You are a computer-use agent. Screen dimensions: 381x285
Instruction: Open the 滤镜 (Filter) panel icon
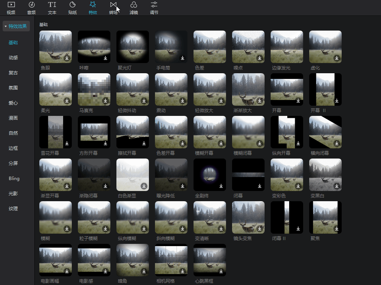click(133, 5)
